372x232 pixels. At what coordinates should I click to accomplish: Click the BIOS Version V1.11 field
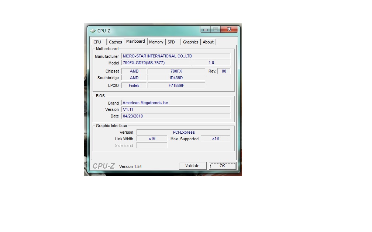click(176, 109)
